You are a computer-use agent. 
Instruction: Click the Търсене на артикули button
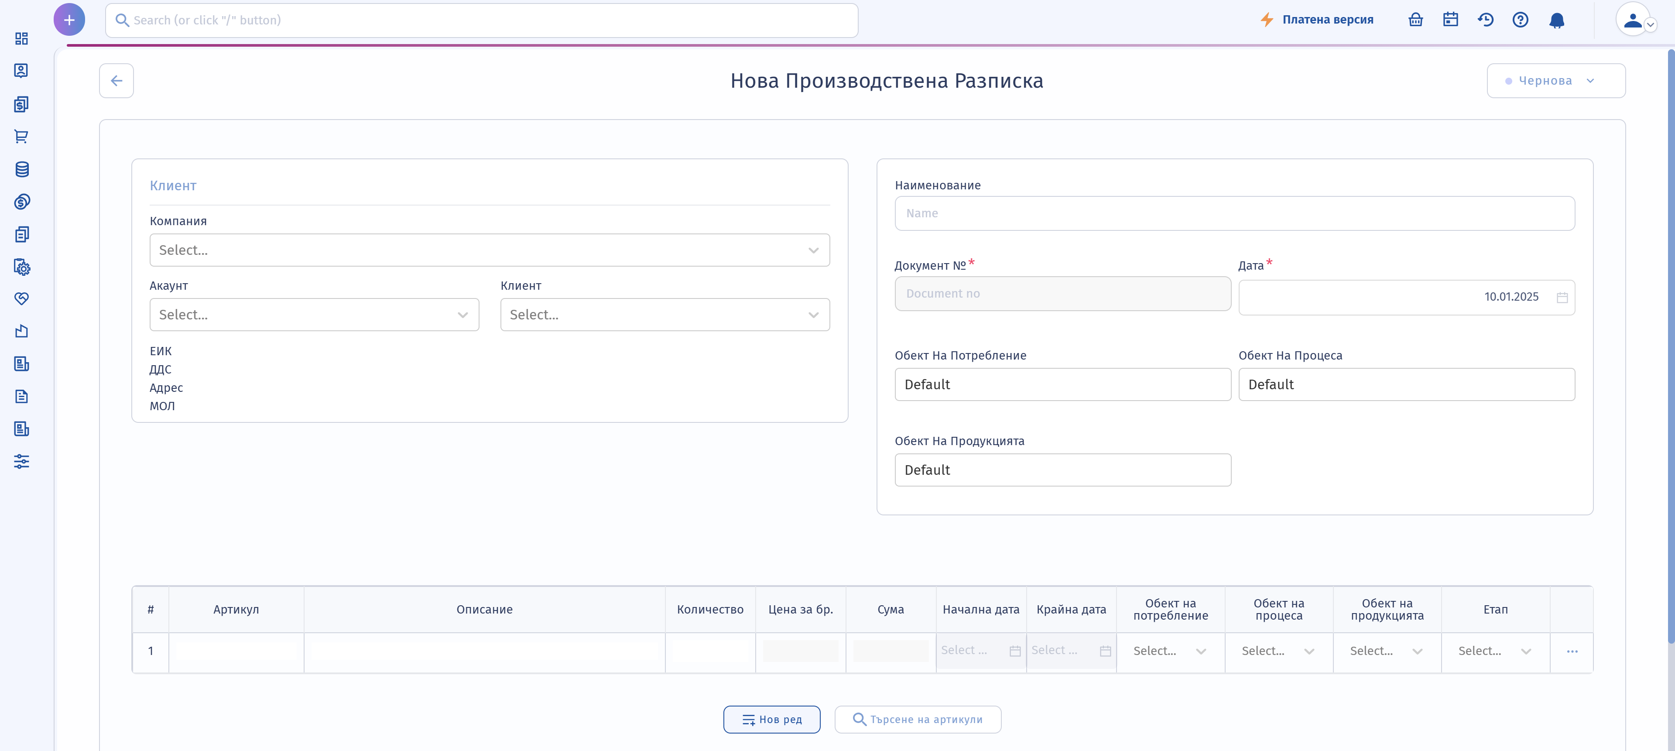click(x=918, y=720)
